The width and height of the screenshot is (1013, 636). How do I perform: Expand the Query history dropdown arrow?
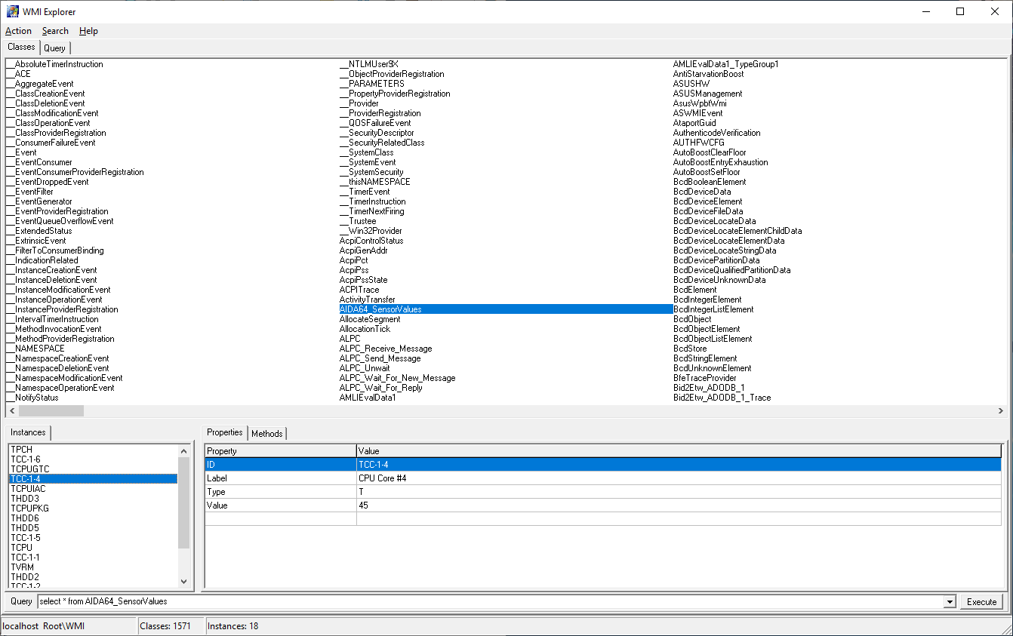950,602
